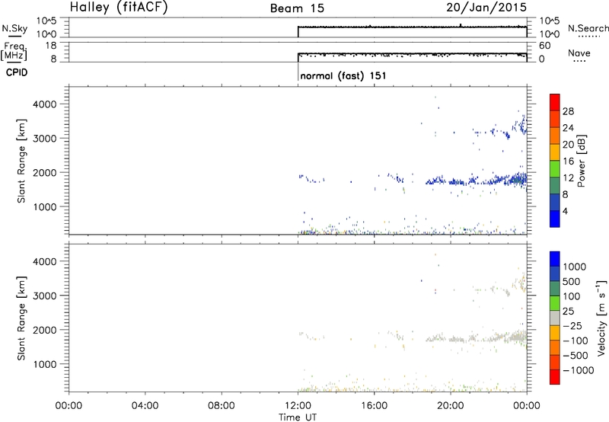The image size is (609, 422).
Task: Click the '16:00' time axis tick label
Action: click(374, 406)
